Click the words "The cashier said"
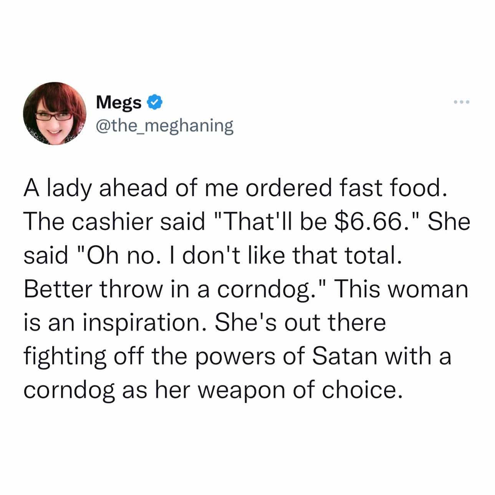 click(x=114, y=223)
